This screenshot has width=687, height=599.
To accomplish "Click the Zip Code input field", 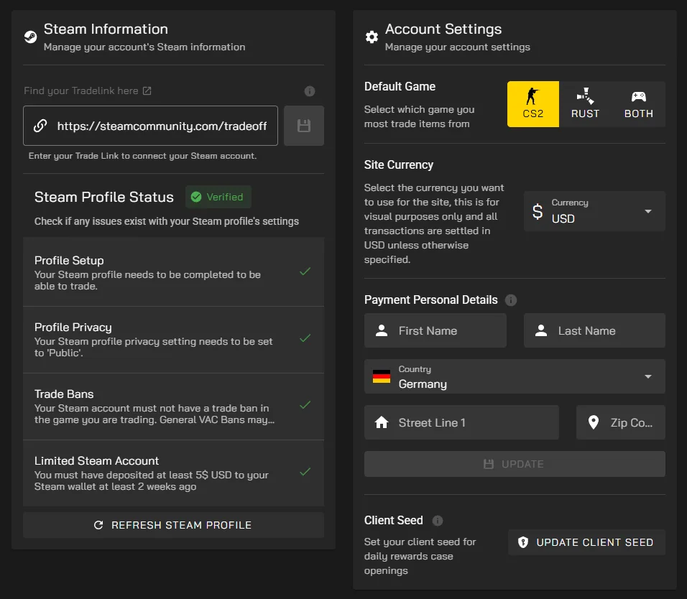I will coord(621,422).
